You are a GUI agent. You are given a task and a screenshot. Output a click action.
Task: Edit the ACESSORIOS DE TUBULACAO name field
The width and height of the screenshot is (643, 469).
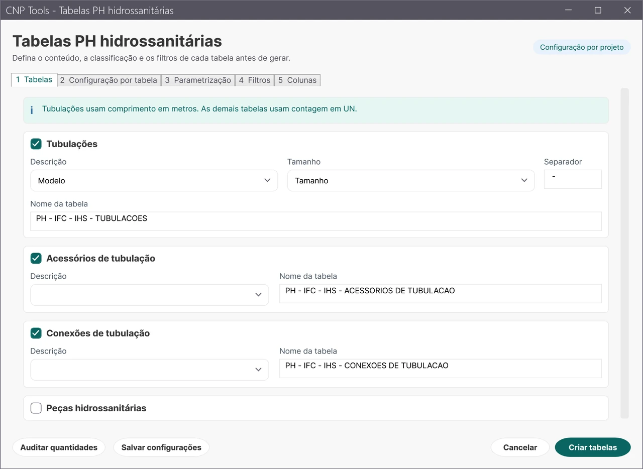point(441,293)
